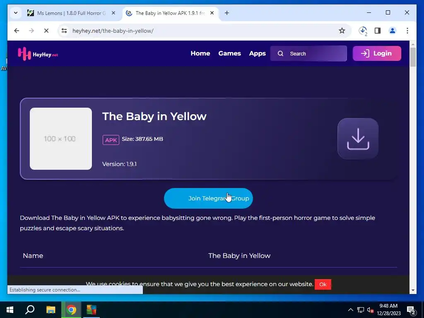Toggle Chrome side panel icon
Screen dimensions: 424x318
click(x=378, y=31)
